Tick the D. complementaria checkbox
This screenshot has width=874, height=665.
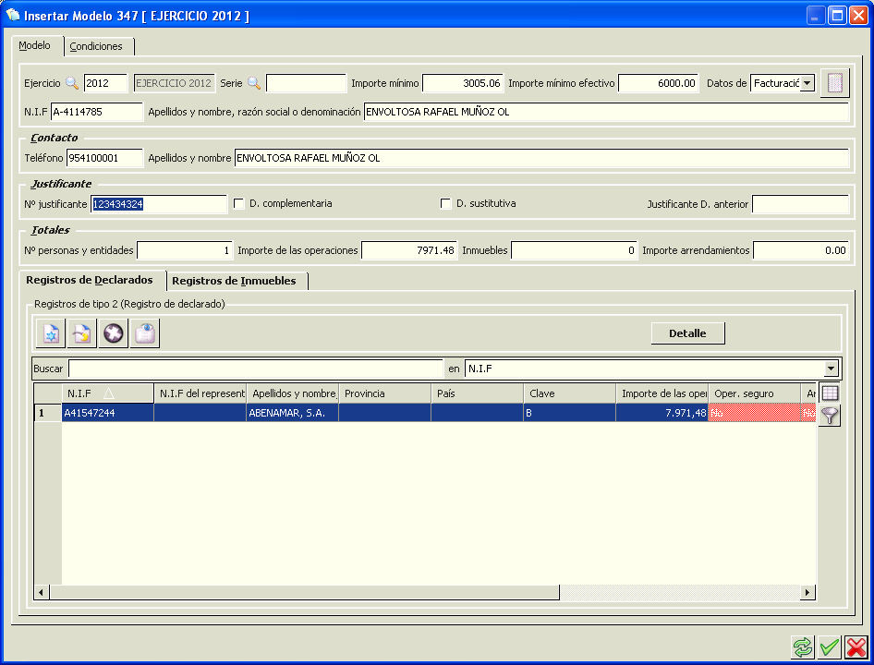[239, 203]
